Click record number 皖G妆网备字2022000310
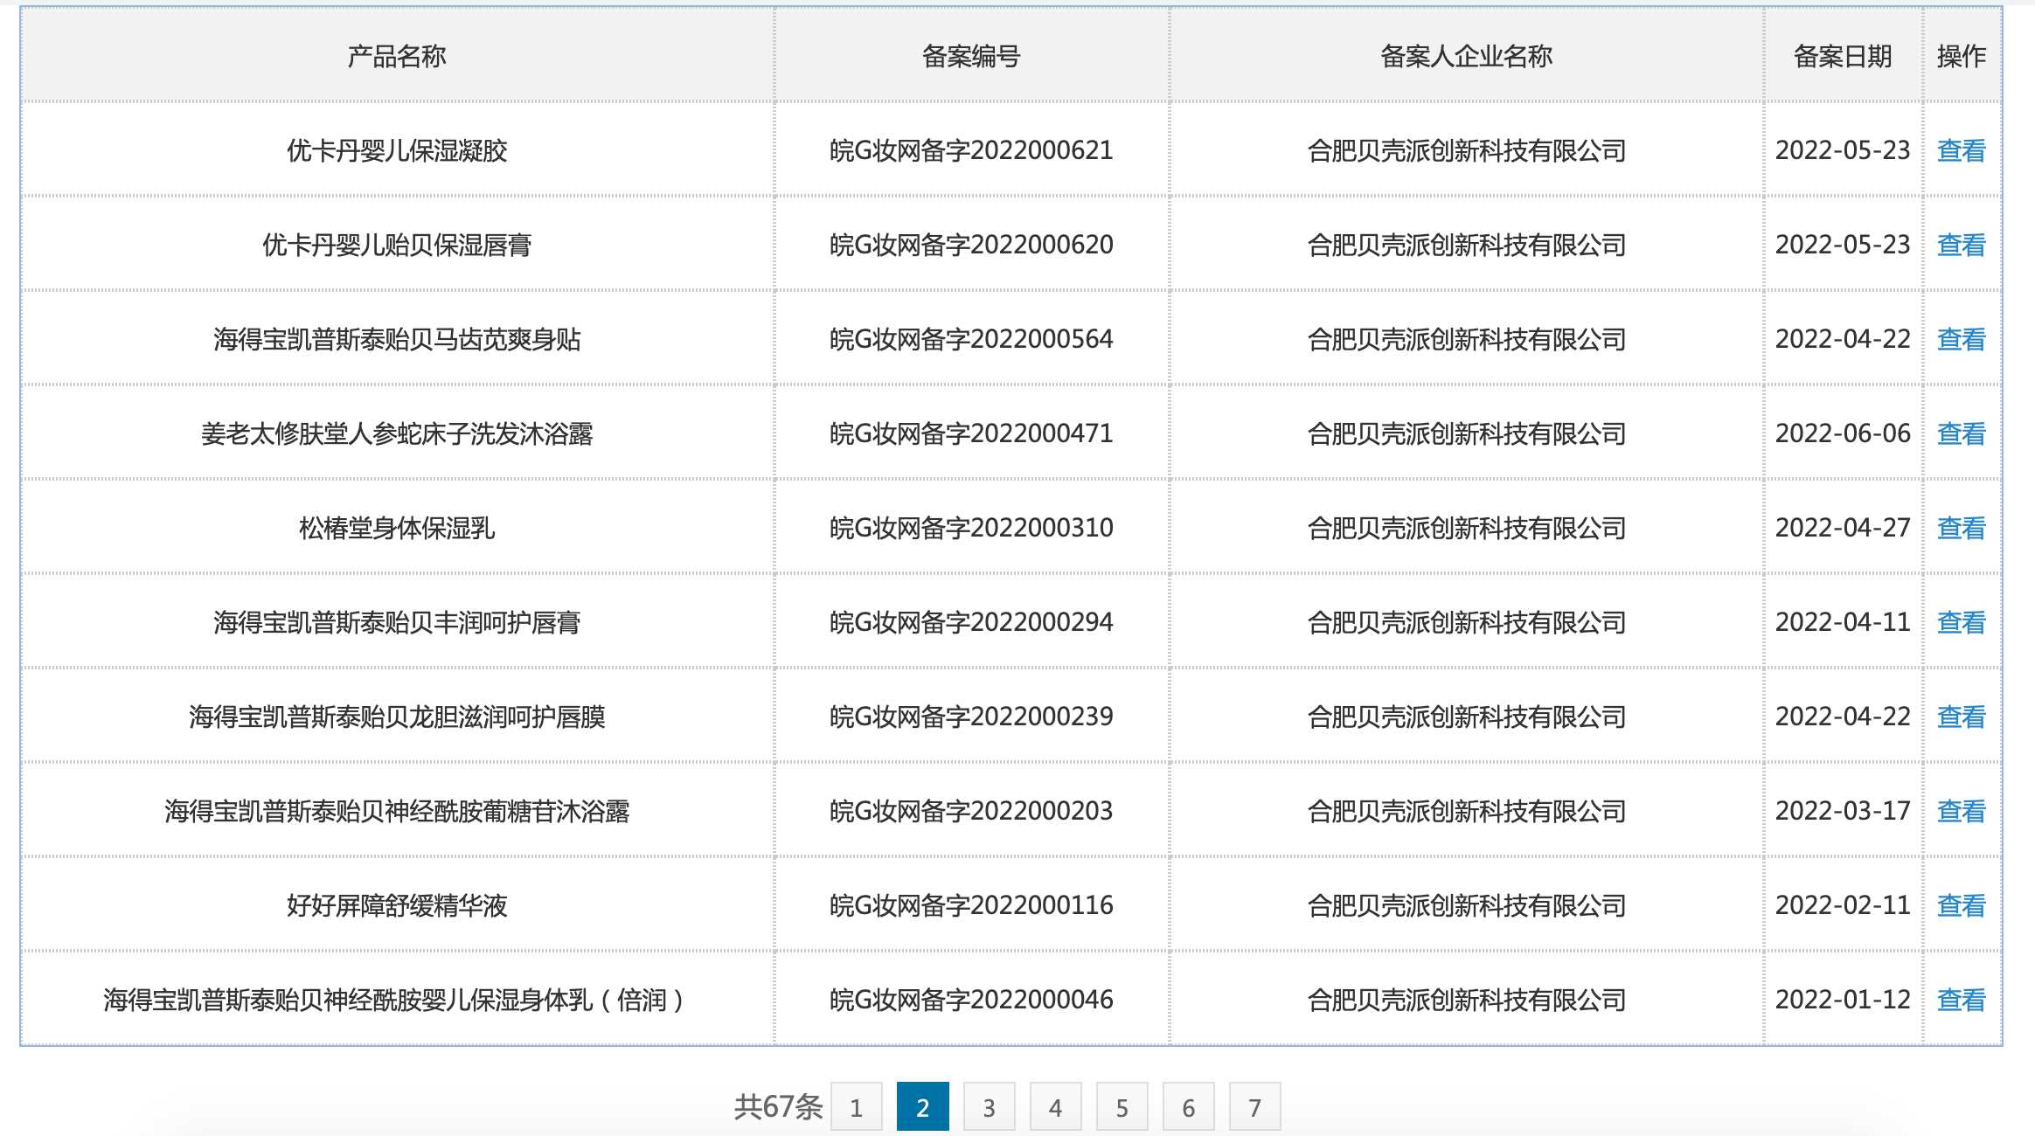2035x1136 pixels. click(x=971, y=528)
